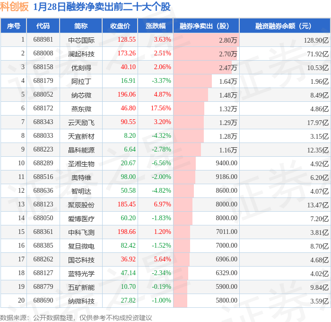Click the 收盘价 column header
The width and height of the screenshot is (331, 322).
coord(120,26)
